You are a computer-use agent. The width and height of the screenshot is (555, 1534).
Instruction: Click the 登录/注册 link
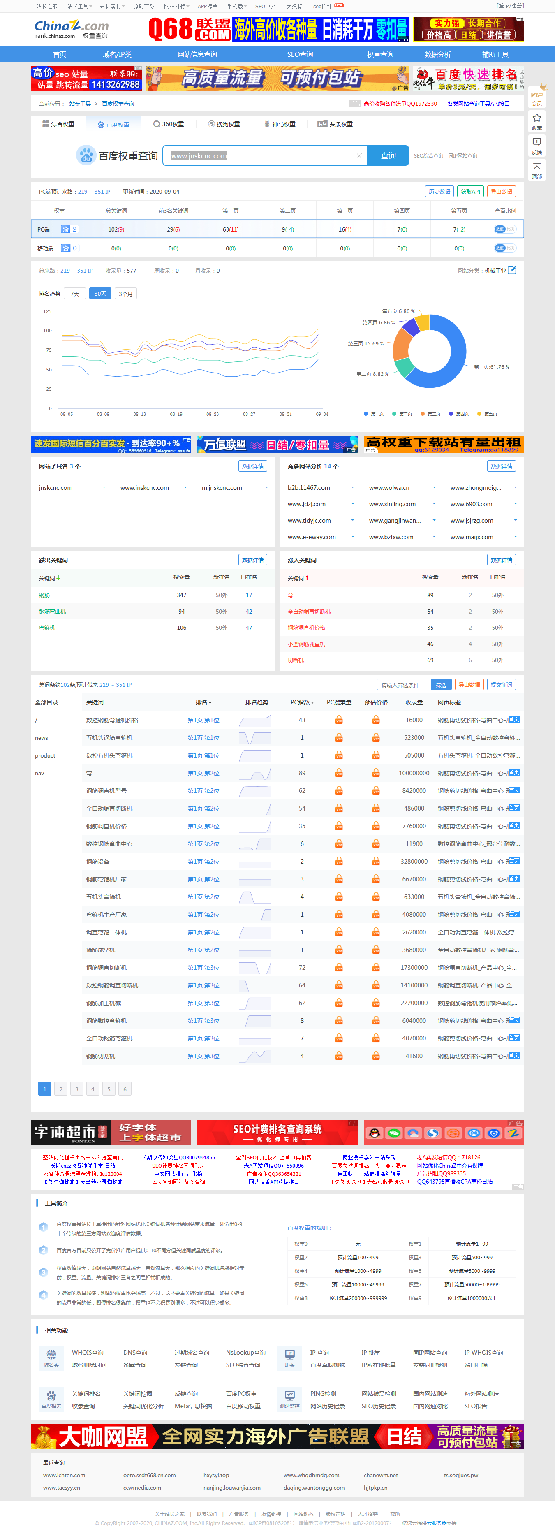(510, 6)
